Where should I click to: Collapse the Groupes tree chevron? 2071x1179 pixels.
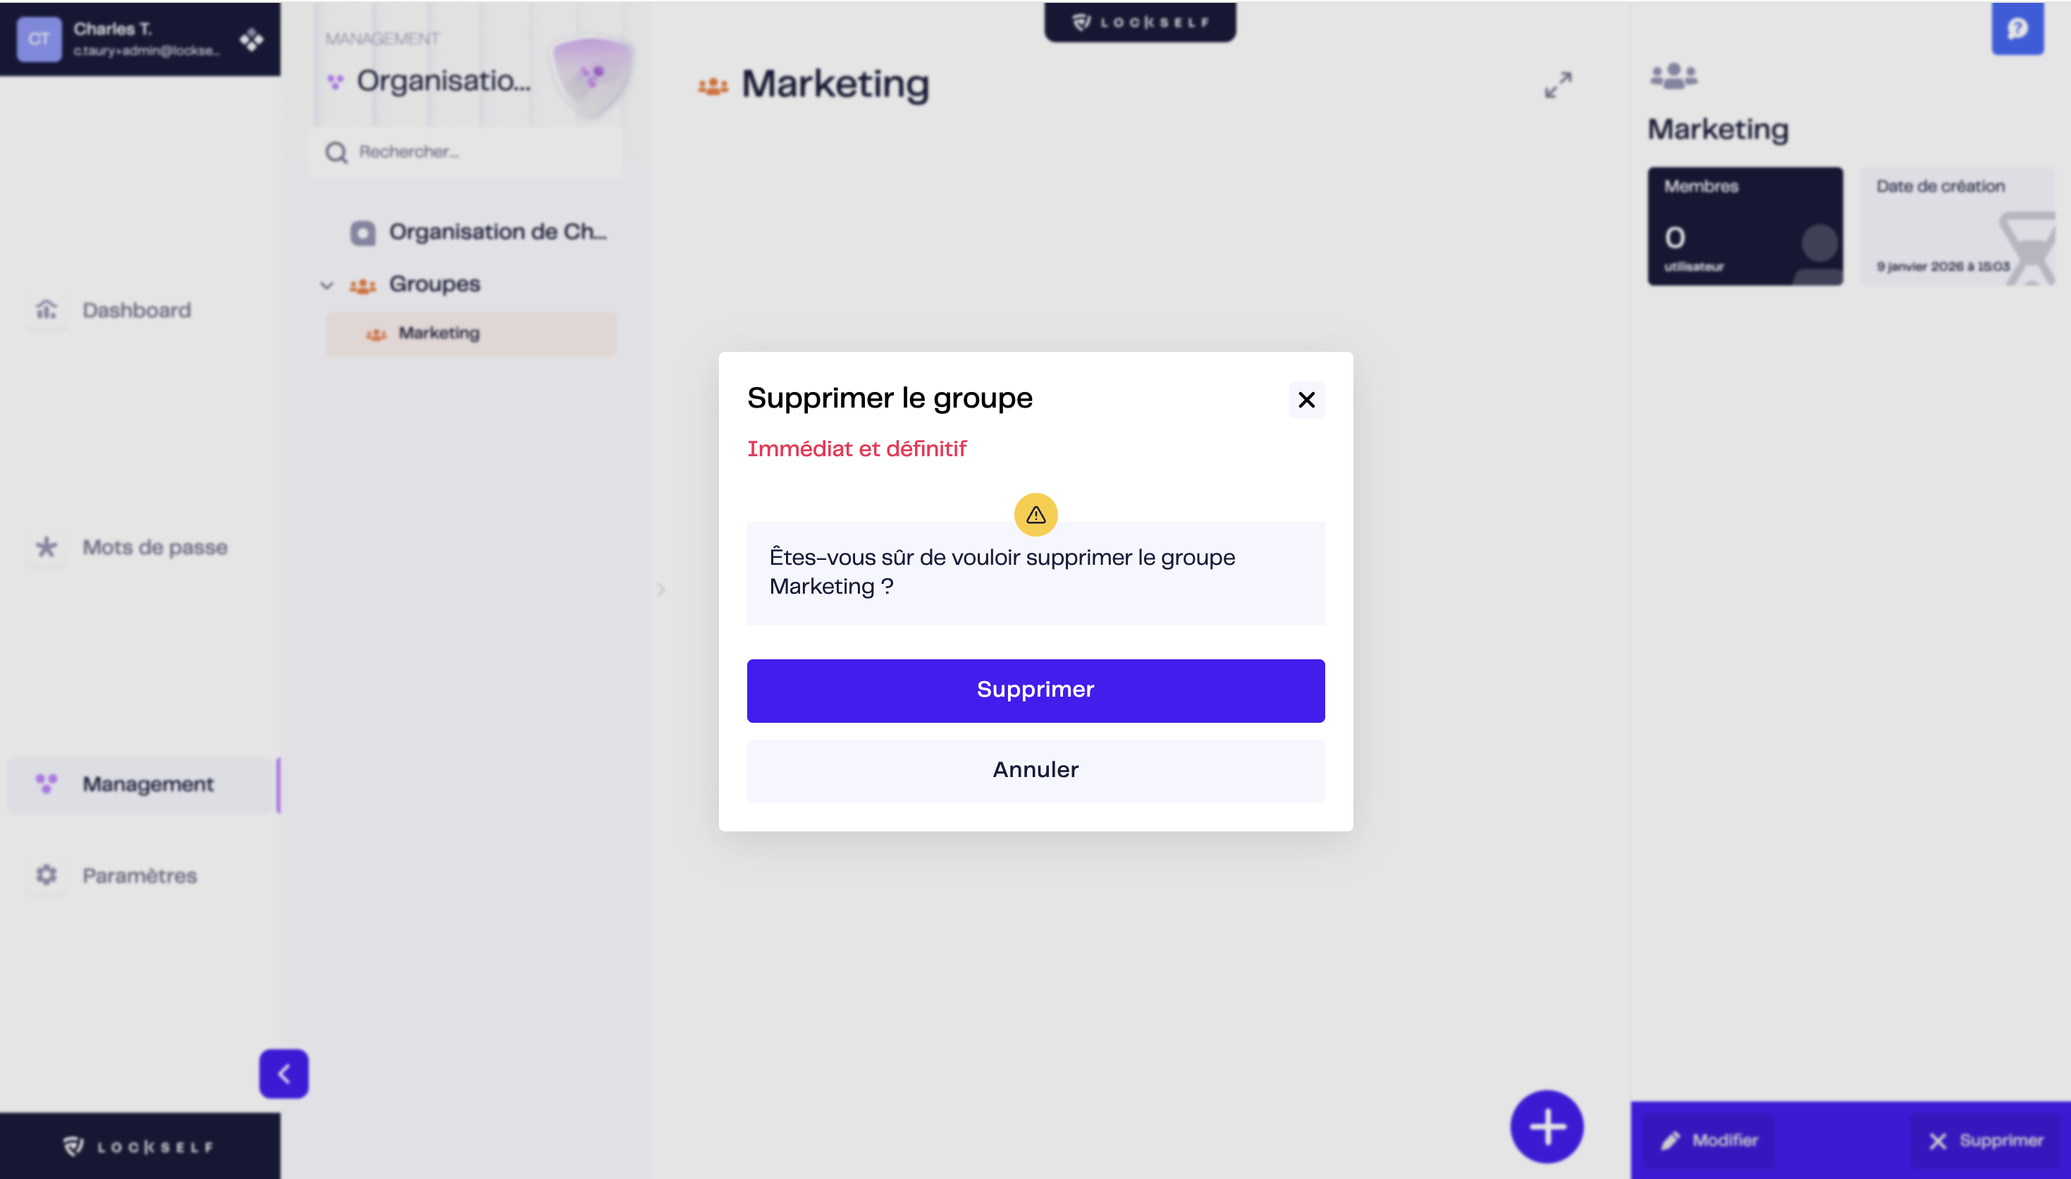(326, 285)
